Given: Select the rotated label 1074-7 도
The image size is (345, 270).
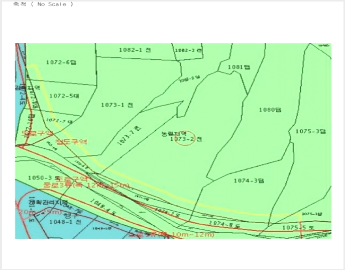Looking at the screenshot, I should [167, 212].
